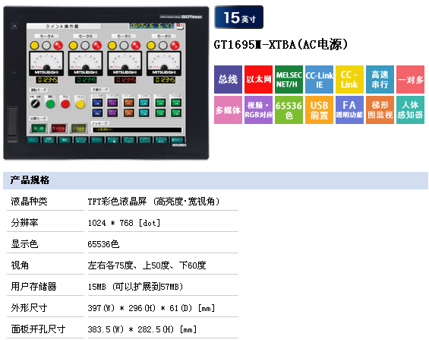429x340 pixels.
Task: Select the 65536色 display color value
Action: tap(103, 244)
